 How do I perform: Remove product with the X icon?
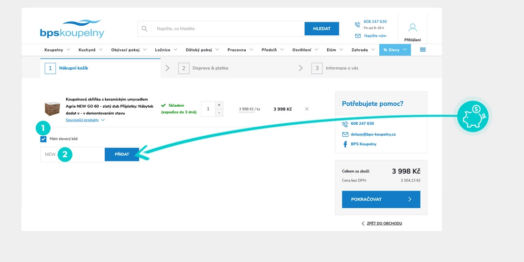[307, 109]
